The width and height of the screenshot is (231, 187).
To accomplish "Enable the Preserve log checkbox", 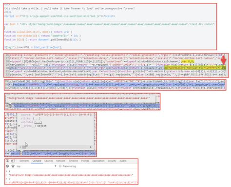I will [x=60, y=166].
